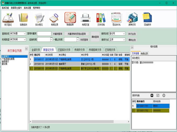
Task: Open the 起始时间 date picker arrow
Action: pos(51,39)
